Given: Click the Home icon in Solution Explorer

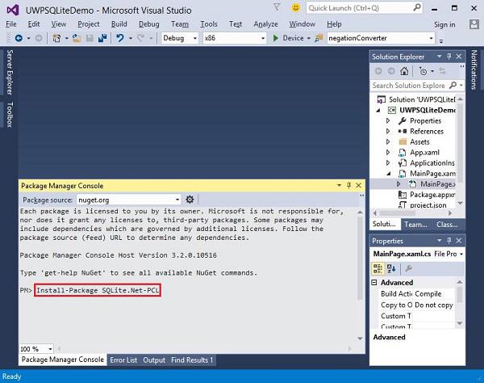Looking at the screenshot, I should 406,71.
